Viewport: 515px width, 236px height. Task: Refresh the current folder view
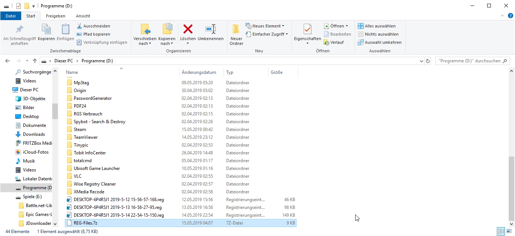428,61
